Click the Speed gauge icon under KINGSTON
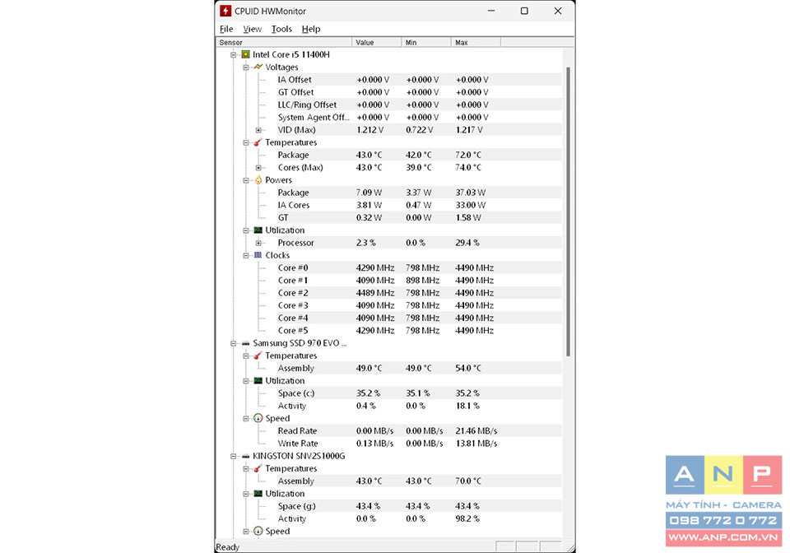Image resolution: width=790 pixels, height=553 pixels. pyautogui.click(x=258, y=531)
